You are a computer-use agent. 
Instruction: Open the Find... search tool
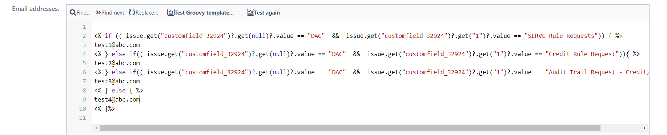80,13
